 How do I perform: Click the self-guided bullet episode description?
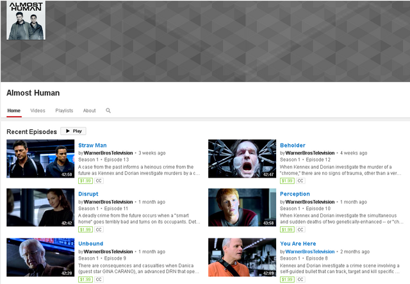(340, 269)
